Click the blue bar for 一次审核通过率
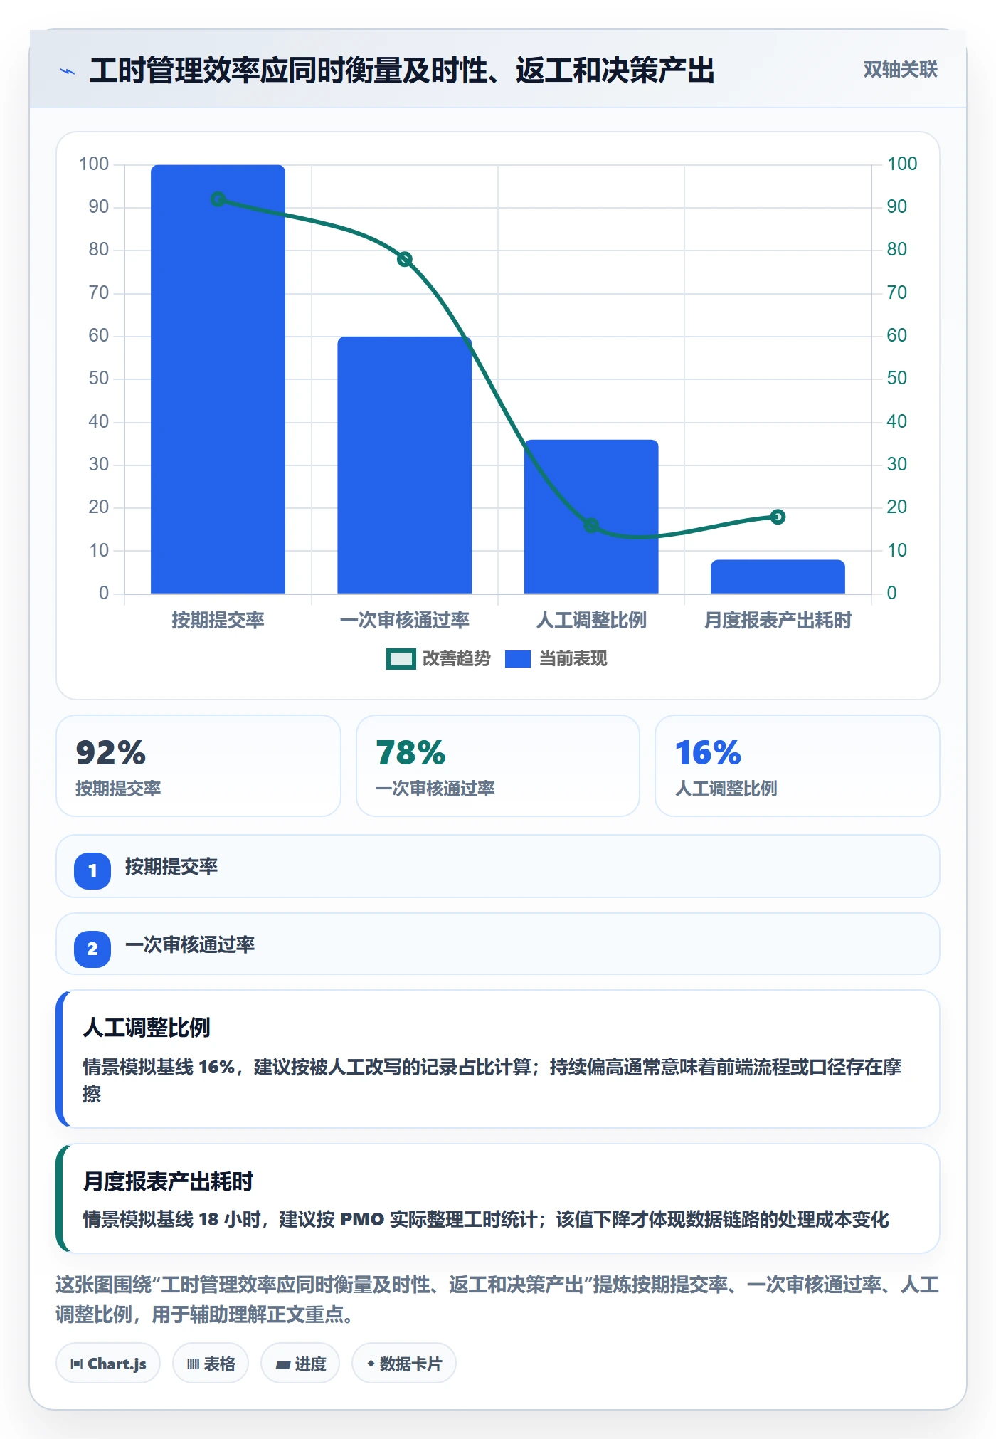 point(405,465)
